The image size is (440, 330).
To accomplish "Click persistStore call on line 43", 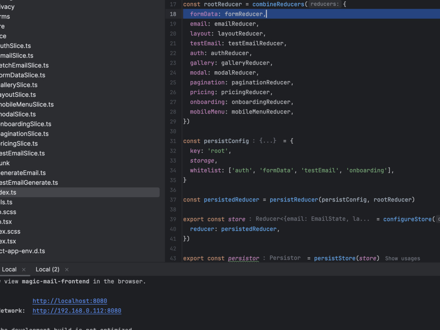I will pyautogui.click(x=335, y=258).
